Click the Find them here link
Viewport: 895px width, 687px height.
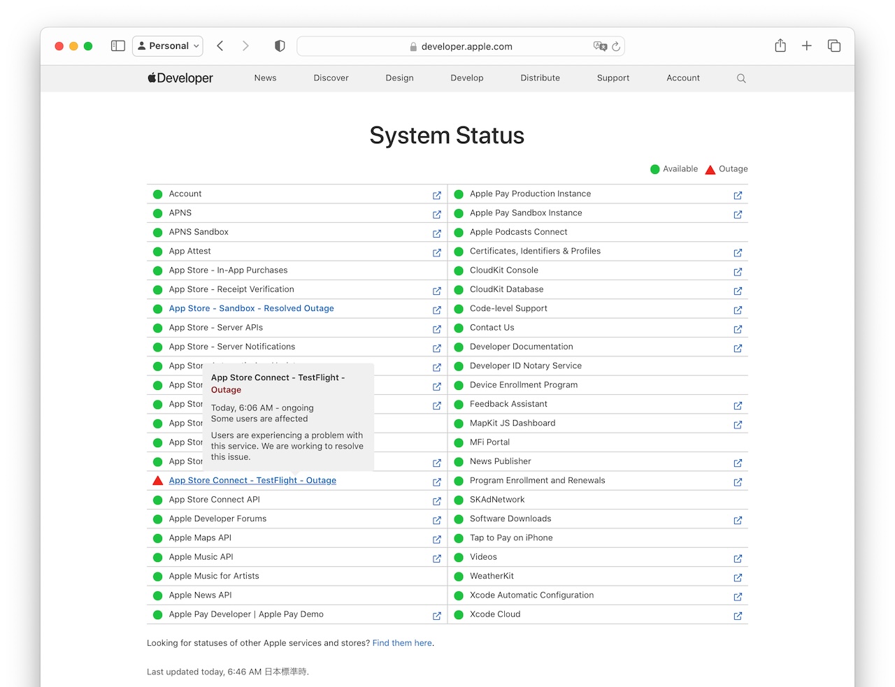402,643
